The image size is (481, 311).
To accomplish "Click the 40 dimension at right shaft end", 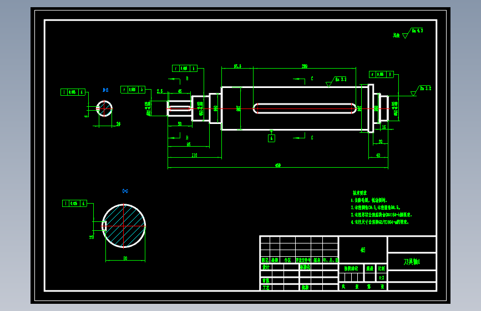I will coord(378,155).
